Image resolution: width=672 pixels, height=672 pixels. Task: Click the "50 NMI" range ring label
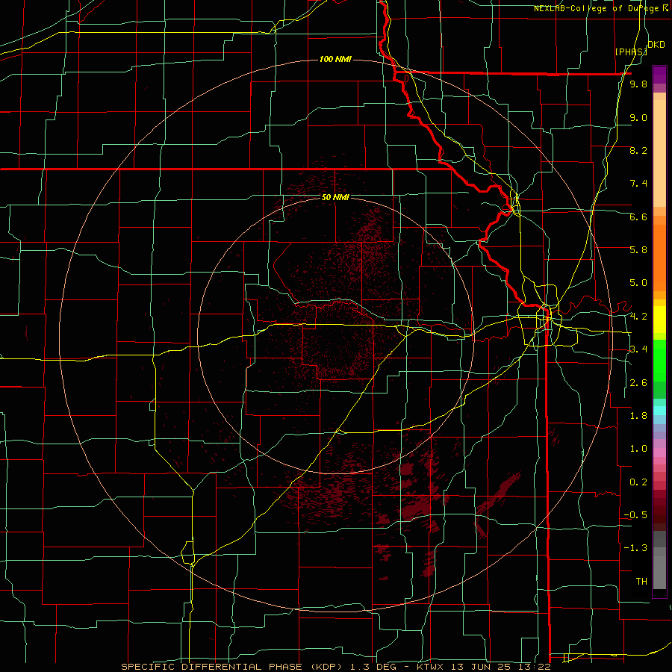[335, 197]
